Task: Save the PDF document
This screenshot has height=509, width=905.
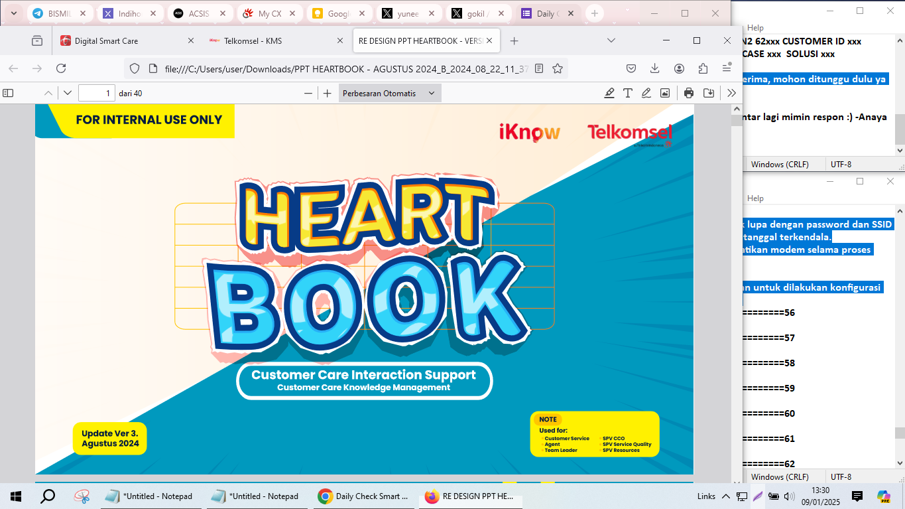Action: (x=708, y=94)
